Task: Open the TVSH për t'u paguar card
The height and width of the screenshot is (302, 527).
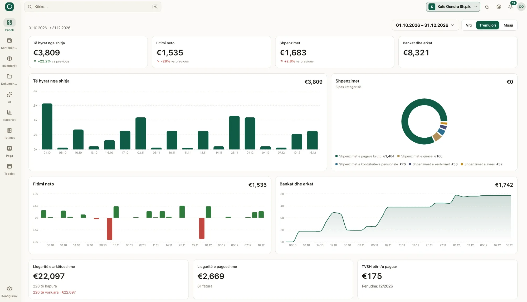Action: (437, 279)
